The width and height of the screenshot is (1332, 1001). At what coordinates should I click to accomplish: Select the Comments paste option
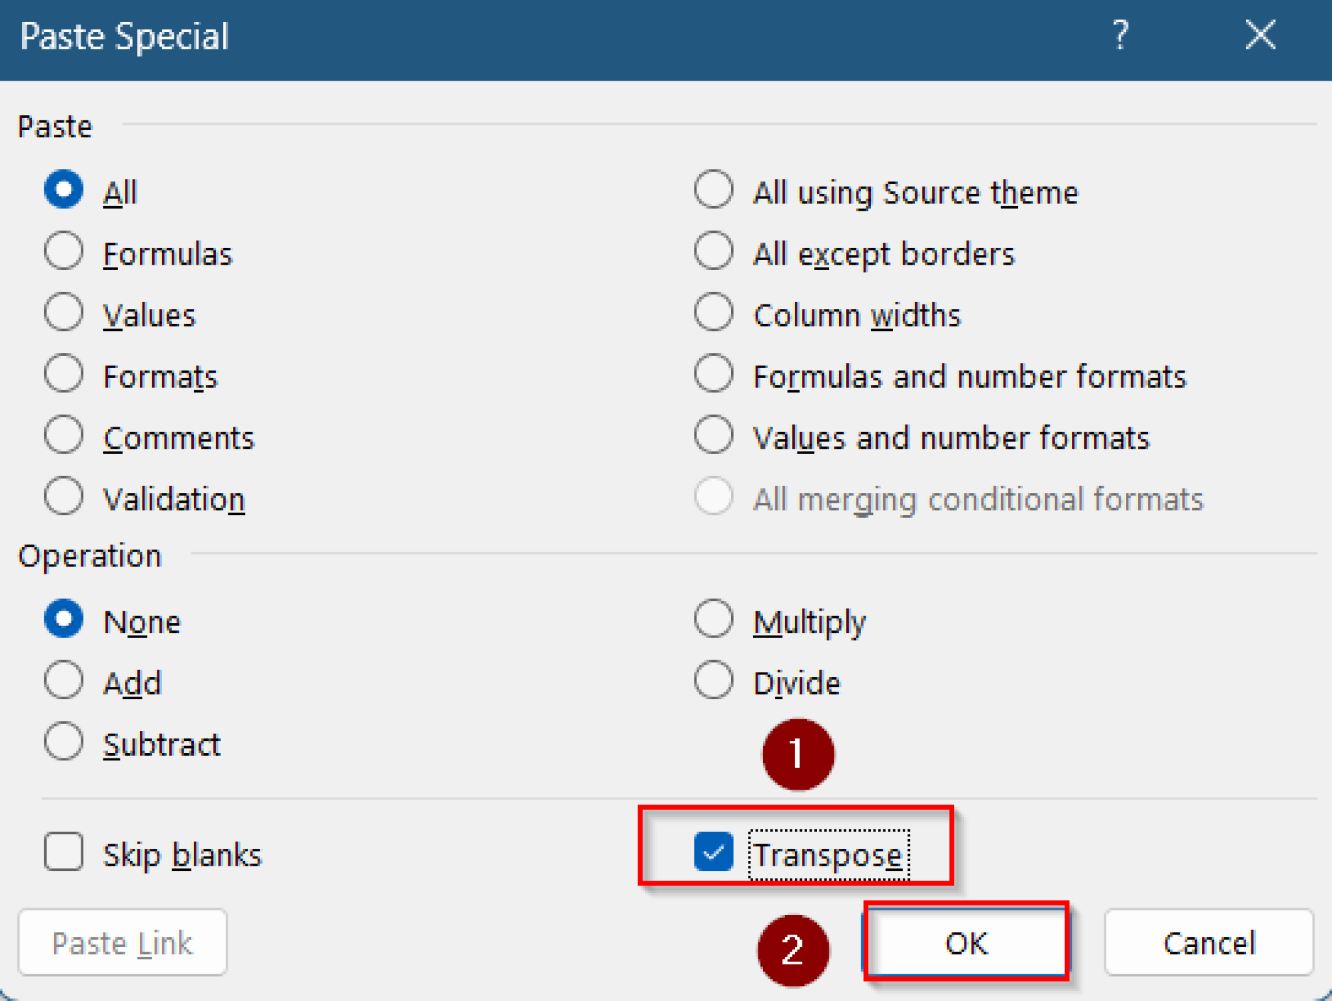pyautogui.click(x=63, y=435)
